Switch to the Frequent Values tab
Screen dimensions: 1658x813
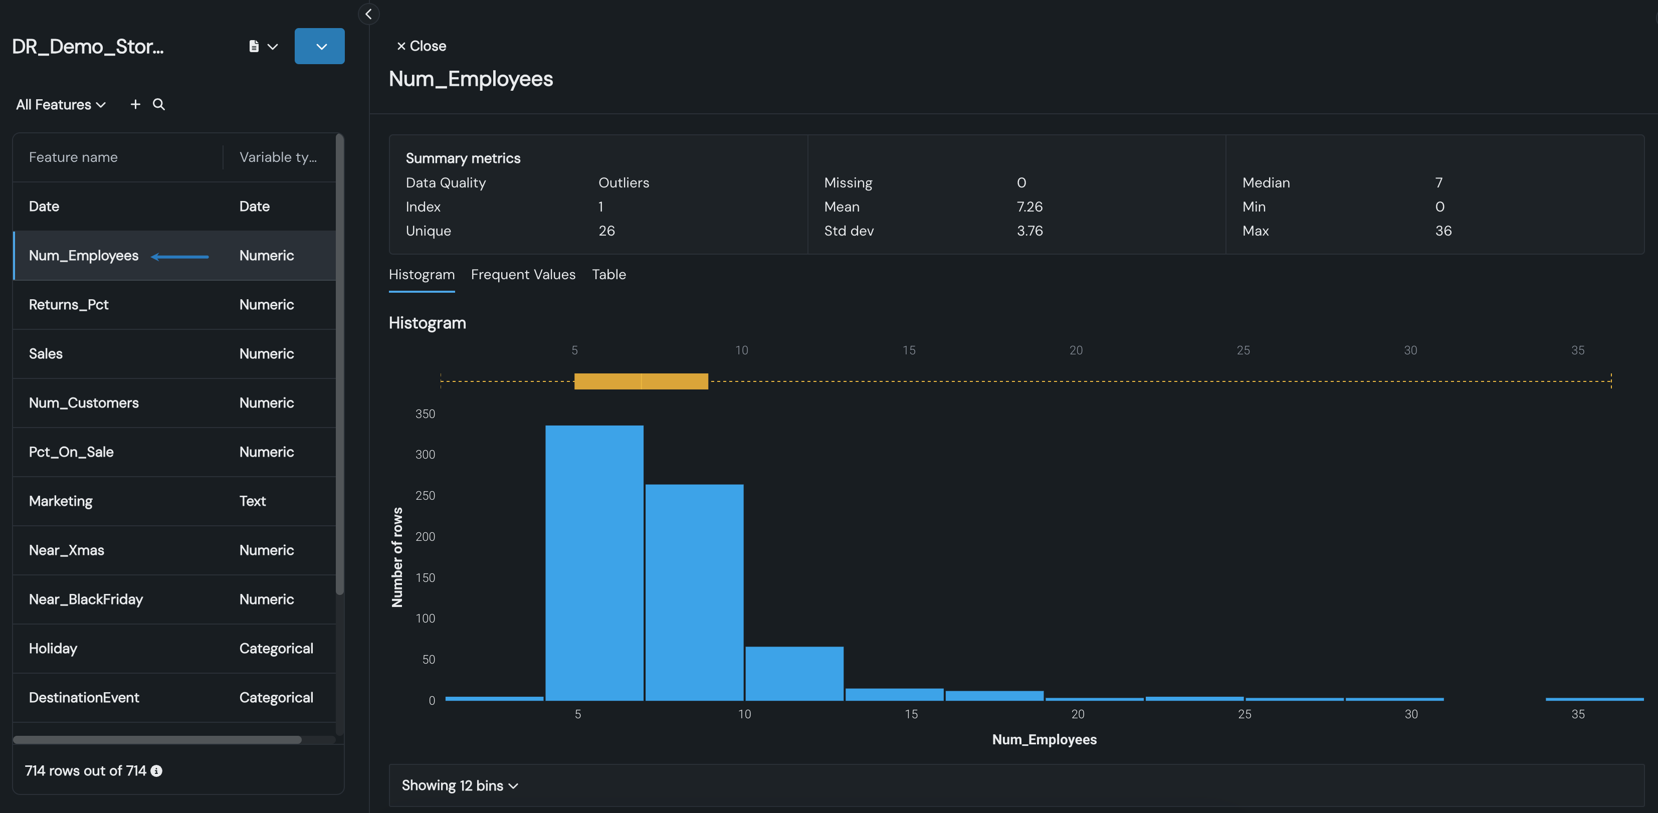[523, 275]
